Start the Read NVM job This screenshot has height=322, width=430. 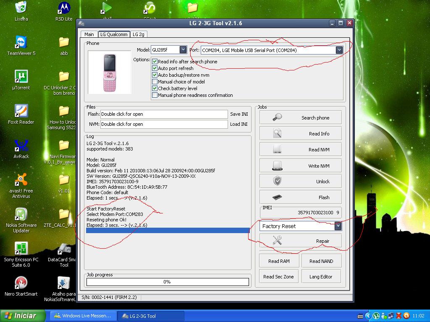301,149
